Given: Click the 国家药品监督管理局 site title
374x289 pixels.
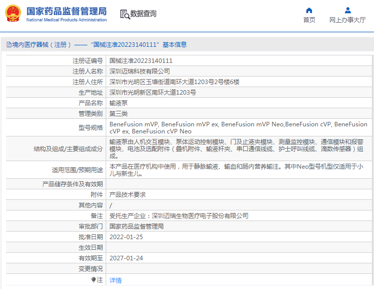Looking at the screenshot, I should (x=66, y=11).
